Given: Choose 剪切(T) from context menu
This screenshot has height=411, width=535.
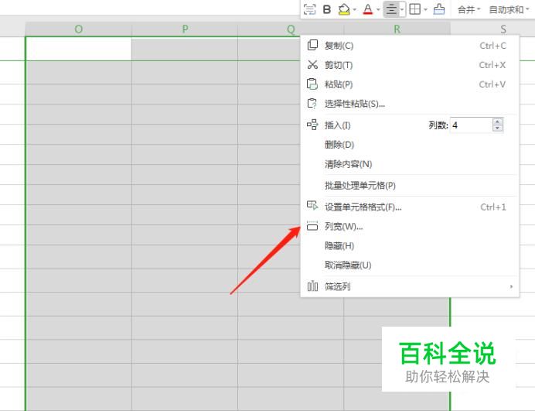Looking at the screenshot, I should 410,65.
